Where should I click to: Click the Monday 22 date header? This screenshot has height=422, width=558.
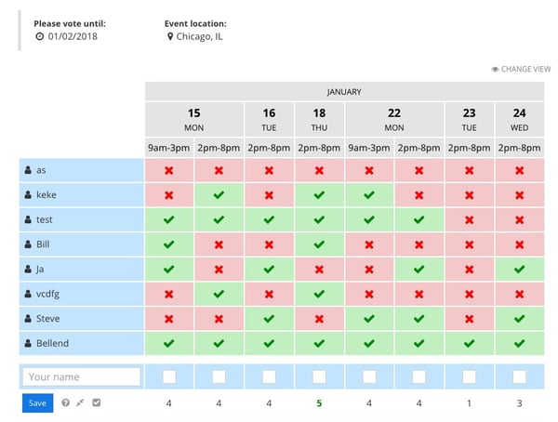pyautogui.click(x=393, y=117)
